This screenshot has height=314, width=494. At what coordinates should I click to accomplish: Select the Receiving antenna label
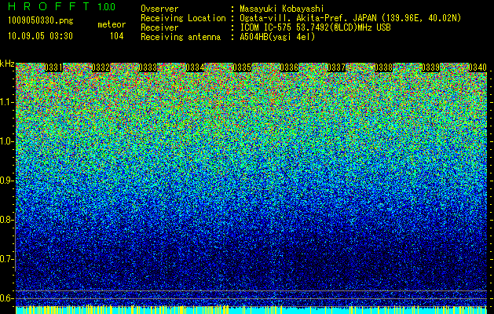coord(181,37)
